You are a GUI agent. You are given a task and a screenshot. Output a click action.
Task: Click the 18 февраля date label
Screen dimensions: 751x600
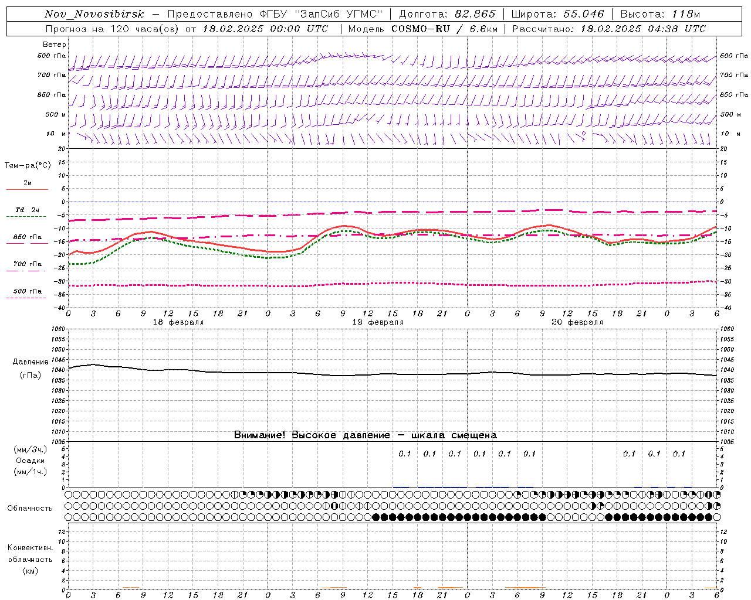pyautogui.click(x=178, y=322)
